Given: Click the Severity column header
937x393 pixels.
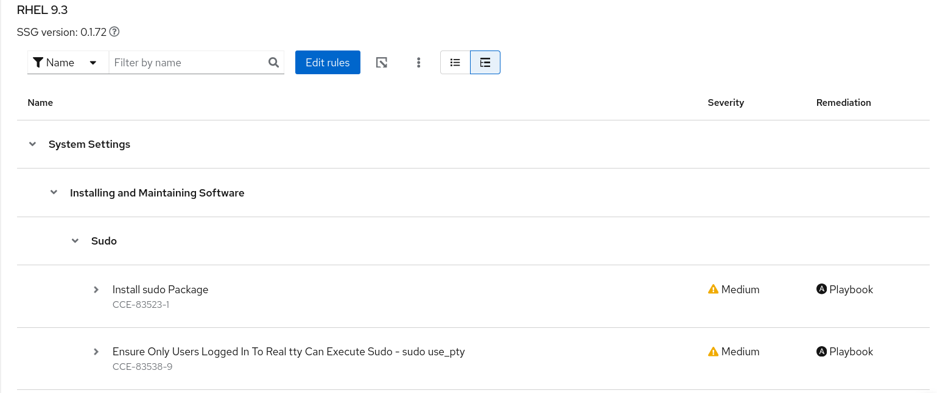Looking at the screenshot, I should click(x=726, y=103).
